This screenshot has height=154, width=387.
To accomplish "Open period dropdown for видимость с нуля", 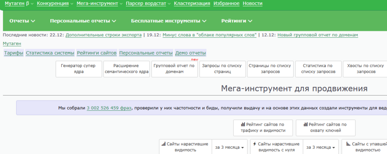I will (321, 147).
